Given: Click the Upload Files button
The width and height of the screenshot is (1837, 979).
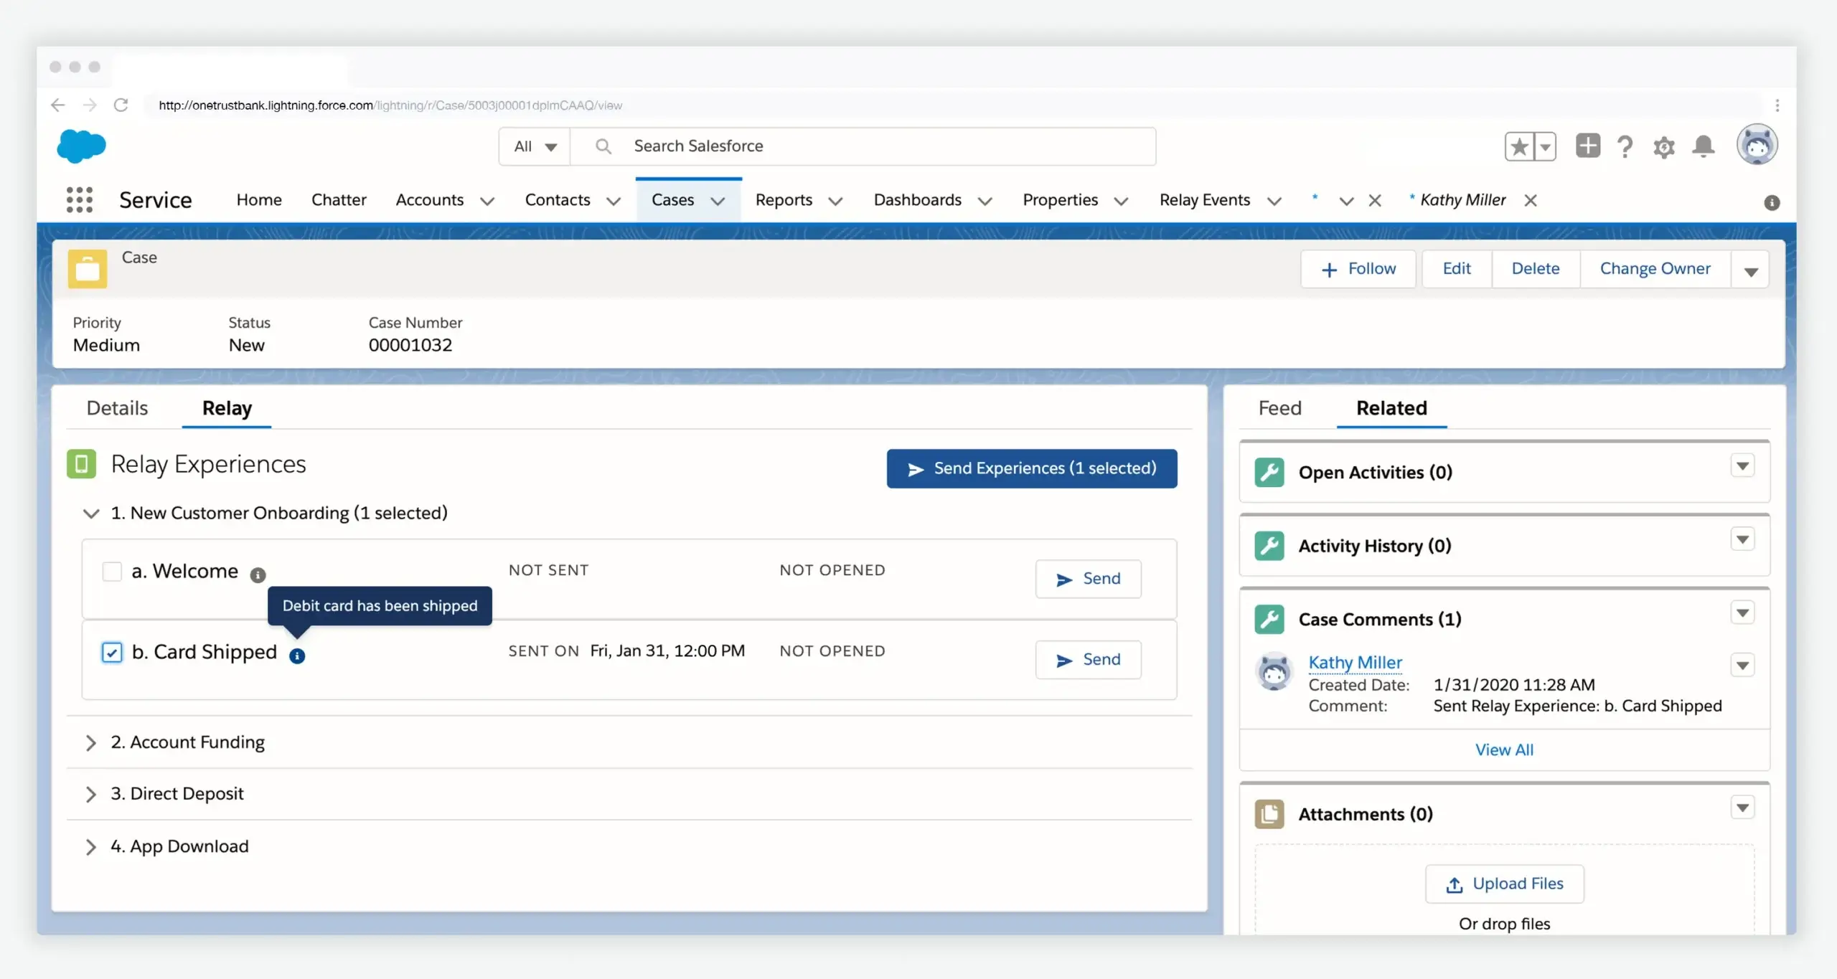Looking at the screenshot, I should pyautogui.click(x=1505, y=884).
